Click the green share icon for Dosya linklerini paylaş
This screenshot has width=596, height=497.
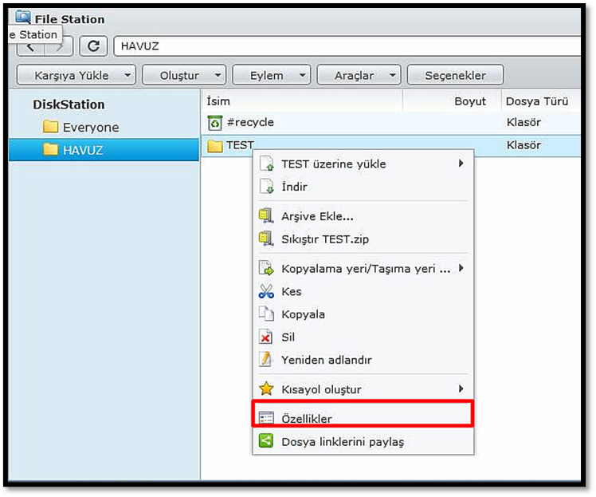266,441
